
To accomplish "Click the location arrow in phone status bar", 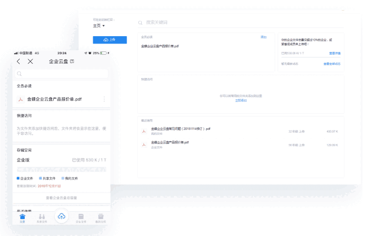I will [86, 53].
